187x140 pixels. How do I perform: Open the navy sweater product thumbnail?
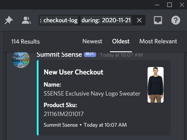tap(156, 85)
